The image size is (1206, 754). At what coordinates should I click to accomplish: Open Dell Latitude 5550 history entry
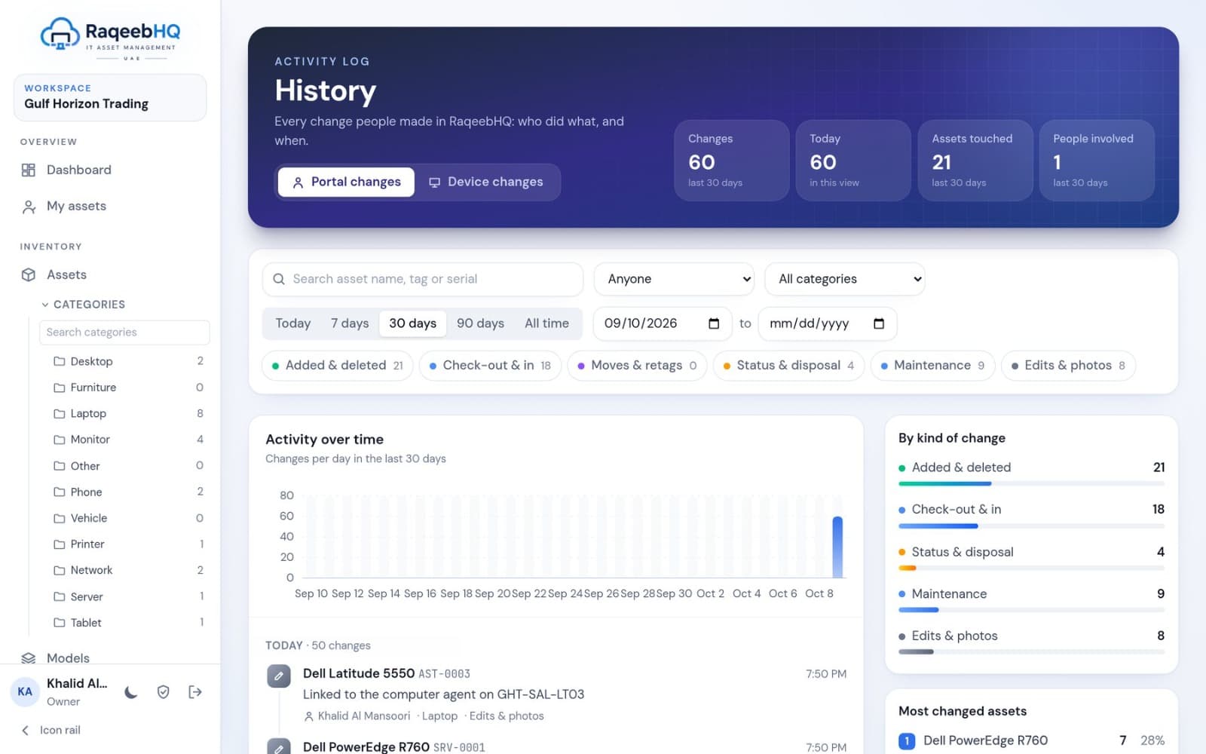point(557,694)
